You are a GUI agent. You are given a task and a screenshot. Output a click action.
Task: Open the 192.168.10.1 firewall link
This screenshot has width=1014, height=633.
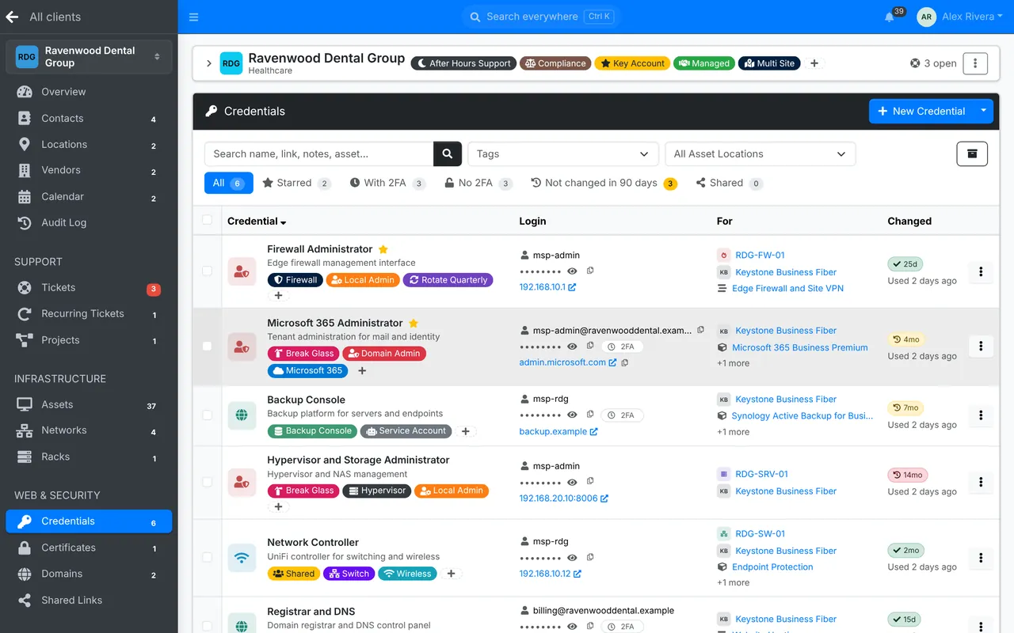point(547,287)
